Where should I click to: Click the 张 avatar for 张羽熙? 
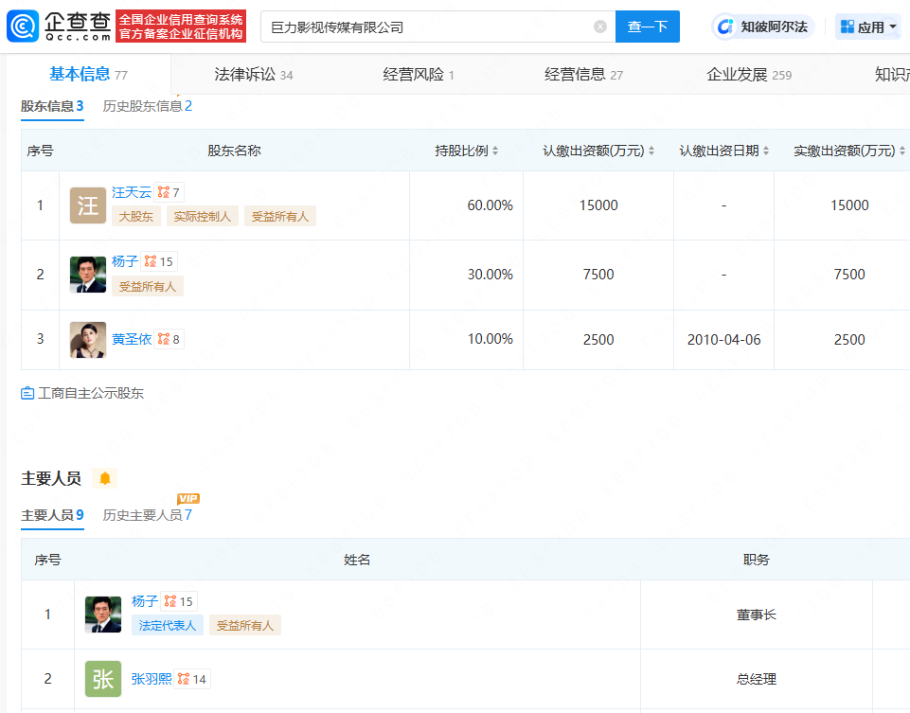pos(102,679)
